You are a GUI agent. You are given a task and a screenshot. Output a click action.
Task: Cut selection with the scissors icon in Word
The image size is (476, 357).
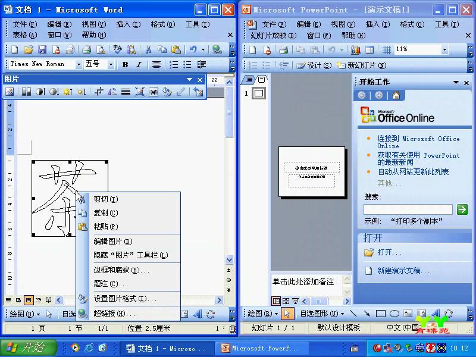pyautogui.click(x=148, y=49)
